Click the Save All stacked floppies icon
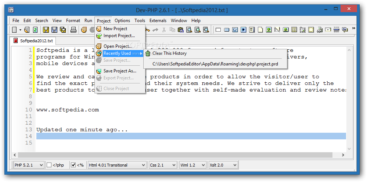 pyautogui.click(x=63, y=30)
